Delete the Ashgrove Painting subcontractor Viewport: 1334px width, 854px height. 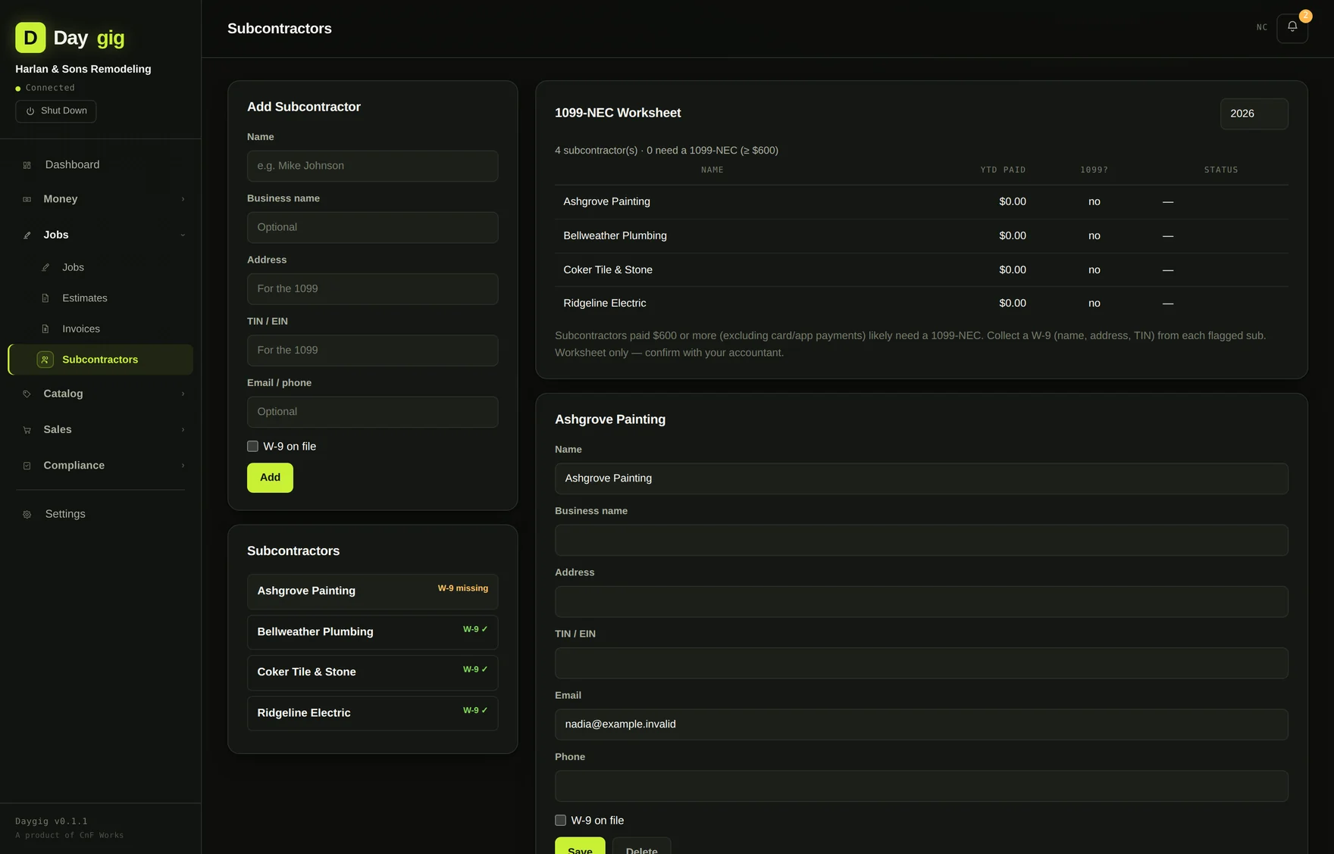click(x=641, y=846)
